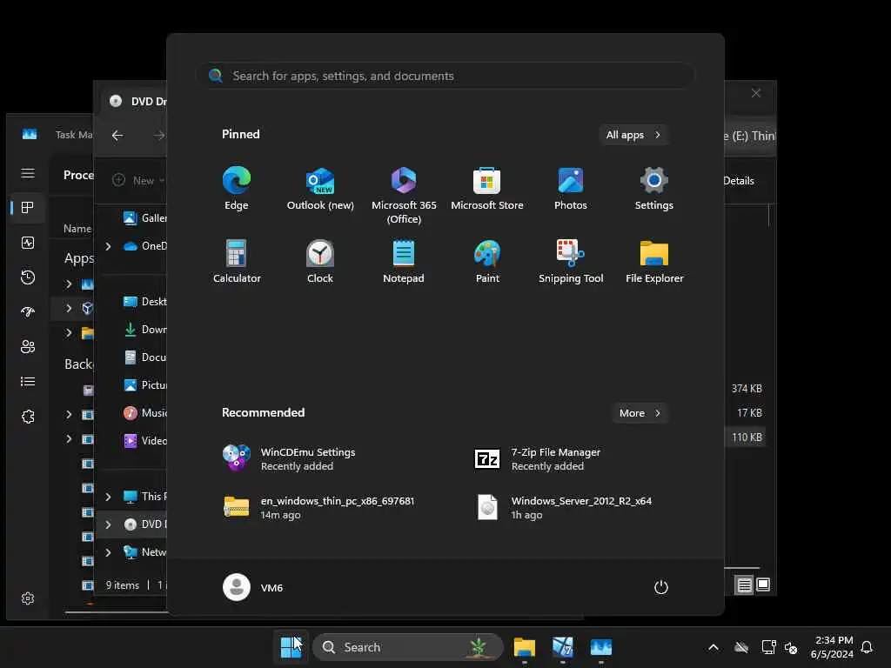Screen dimensions: 891x668
Task: Expand This PC node in File Explorer
Action: pyautogui.click(x=108, y=497)
